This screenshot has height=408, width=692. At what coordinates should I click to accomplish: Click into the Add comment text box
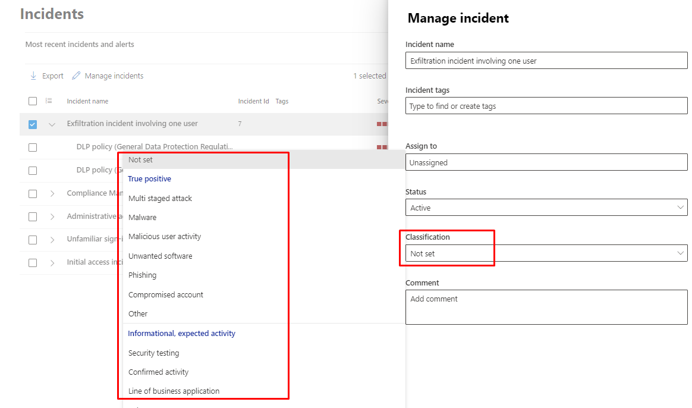pyautogui.click(x=546, y=307)
